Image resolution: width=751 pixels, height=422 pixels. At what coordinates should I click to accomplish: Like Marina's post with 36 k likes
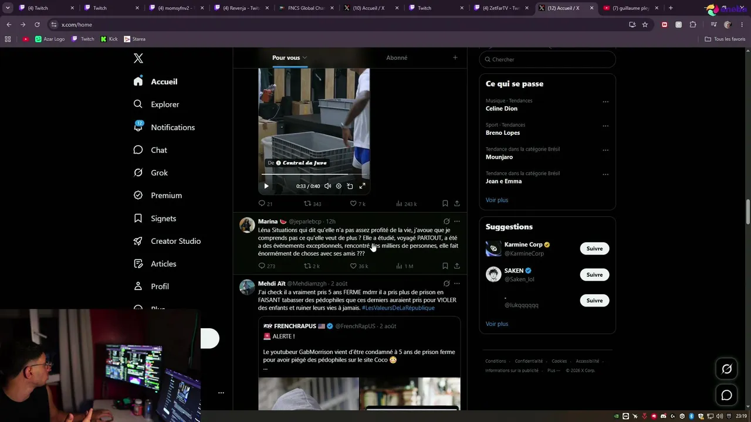pyautogui.click(x=358, y=266)
